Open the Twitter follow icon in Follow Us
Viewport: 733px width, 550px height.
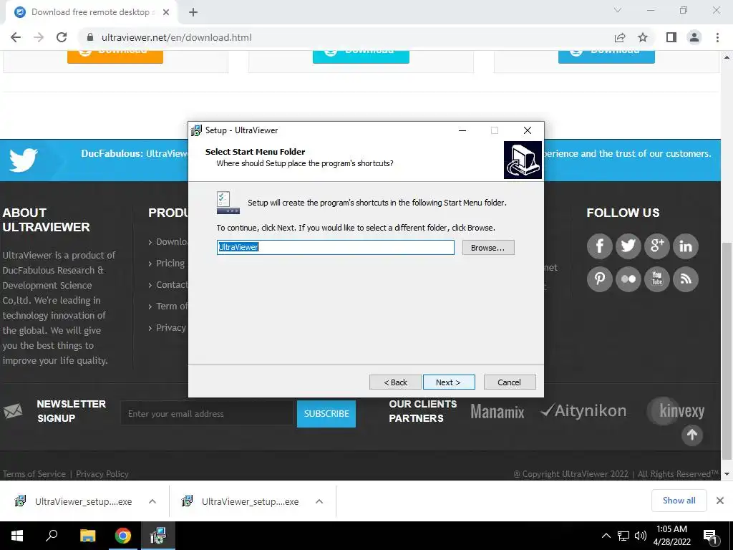(628, 246)
